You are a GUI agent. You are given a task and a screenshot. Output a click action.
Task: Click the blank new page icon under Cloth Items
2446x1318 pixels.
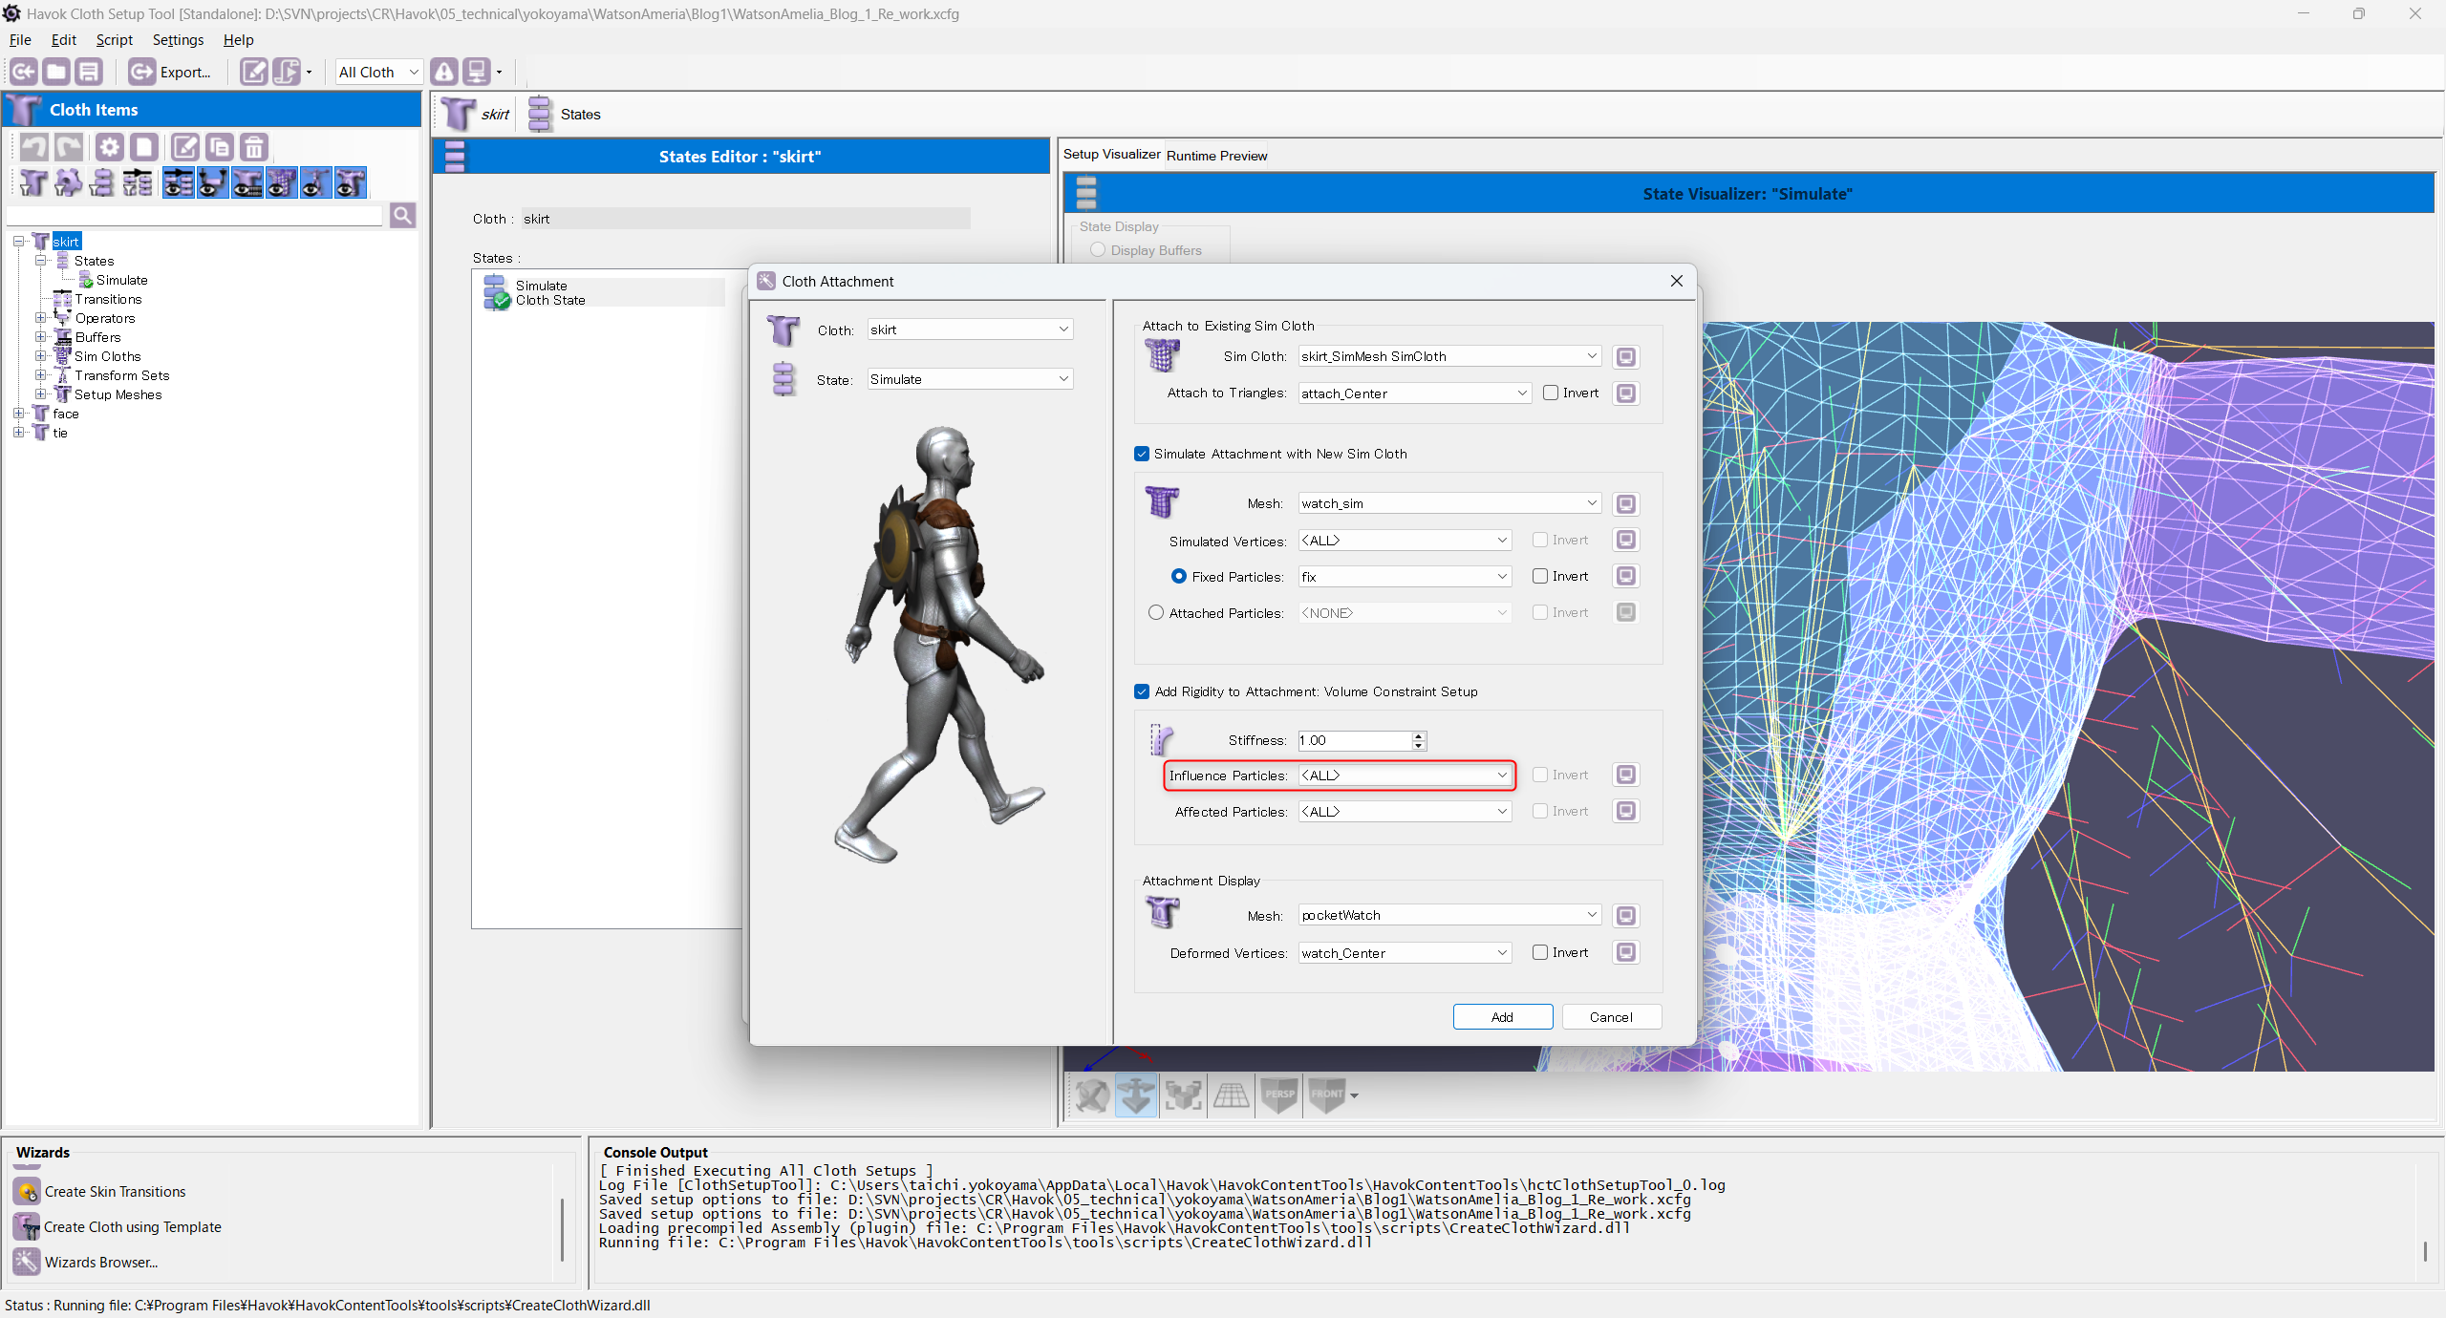(x=144, y=147)
